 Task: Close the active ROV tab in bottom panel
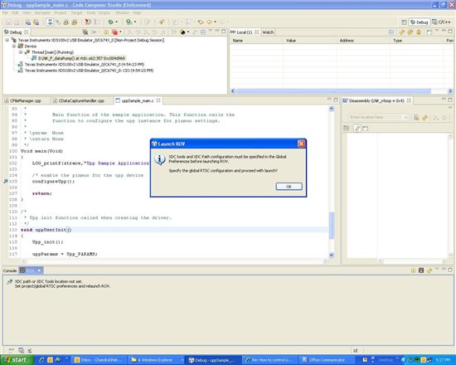[39, 270]
